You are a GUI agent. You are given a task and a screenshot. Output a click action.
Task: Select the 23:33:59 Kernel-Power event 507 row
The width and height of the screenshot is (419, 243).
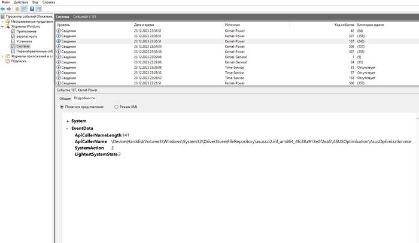point(237,51)
